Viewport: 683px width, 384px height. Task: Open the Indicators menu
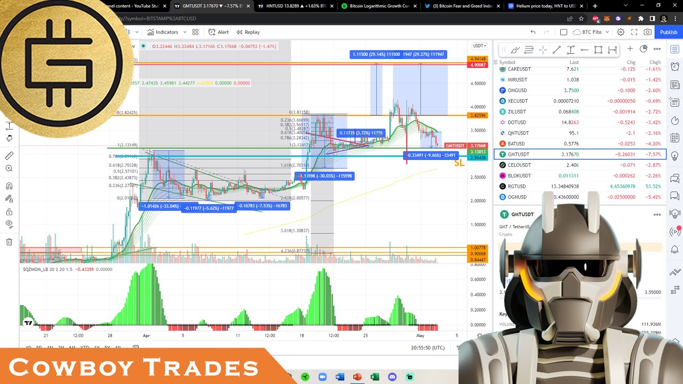(x=163, y=32)
